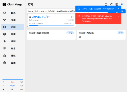Click the blue Clash 代理导入 message text
Screen dimensions: 127x92
point(98,9)
